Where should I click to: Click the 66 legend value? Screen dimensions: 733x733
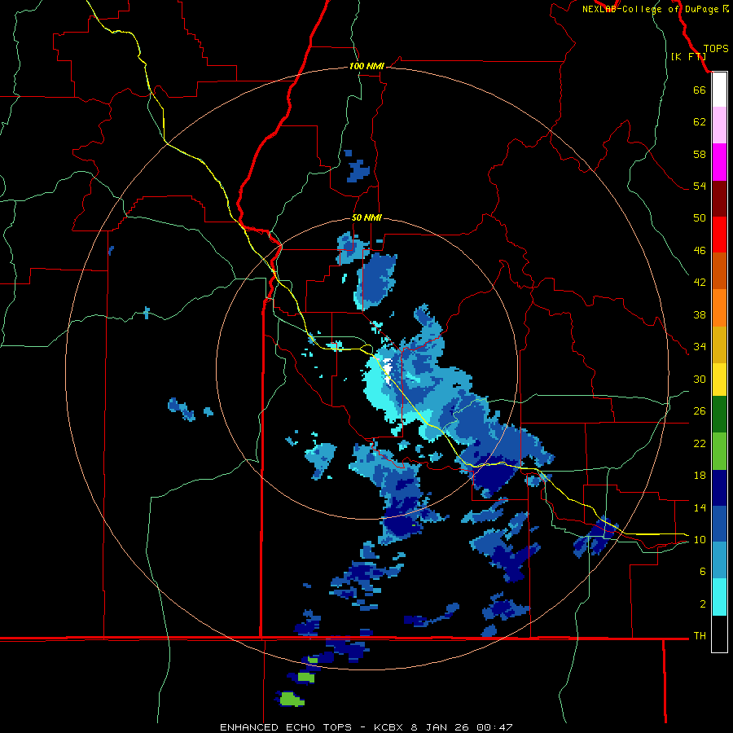coord(700,90)
